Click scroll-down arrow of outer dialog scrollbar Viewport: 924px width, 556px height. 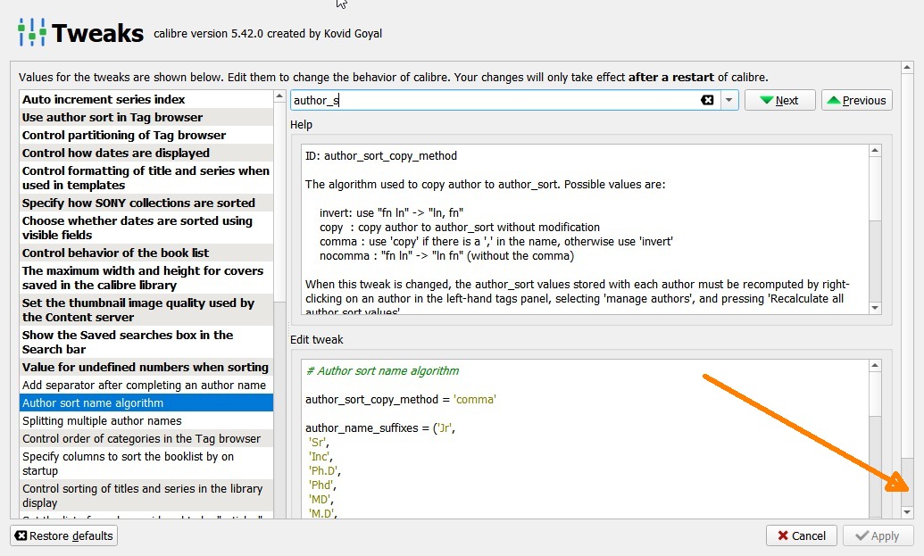(908, 512)
